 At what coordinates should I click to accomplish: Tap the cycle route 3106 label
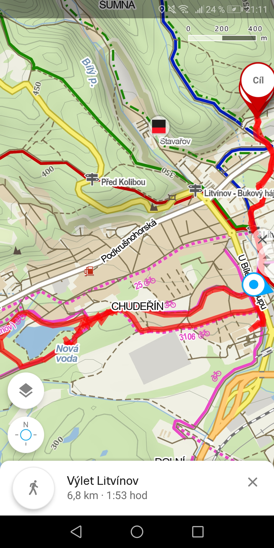(187, 337)
